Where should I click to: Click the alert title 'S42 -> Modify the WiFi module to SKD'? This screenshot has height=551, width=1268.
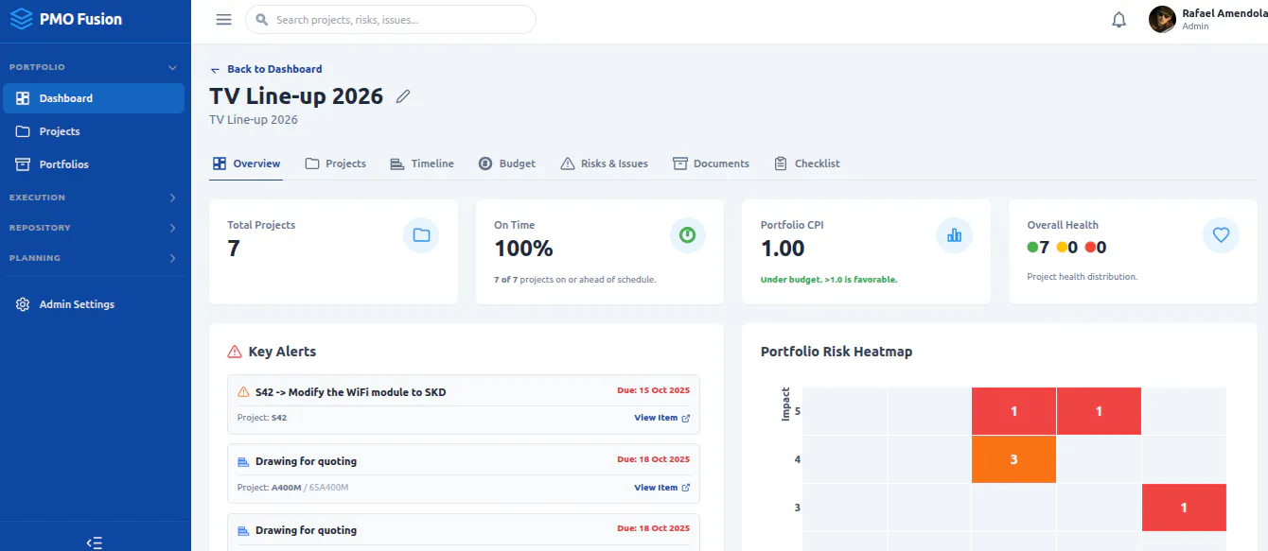tap(350, 392)
